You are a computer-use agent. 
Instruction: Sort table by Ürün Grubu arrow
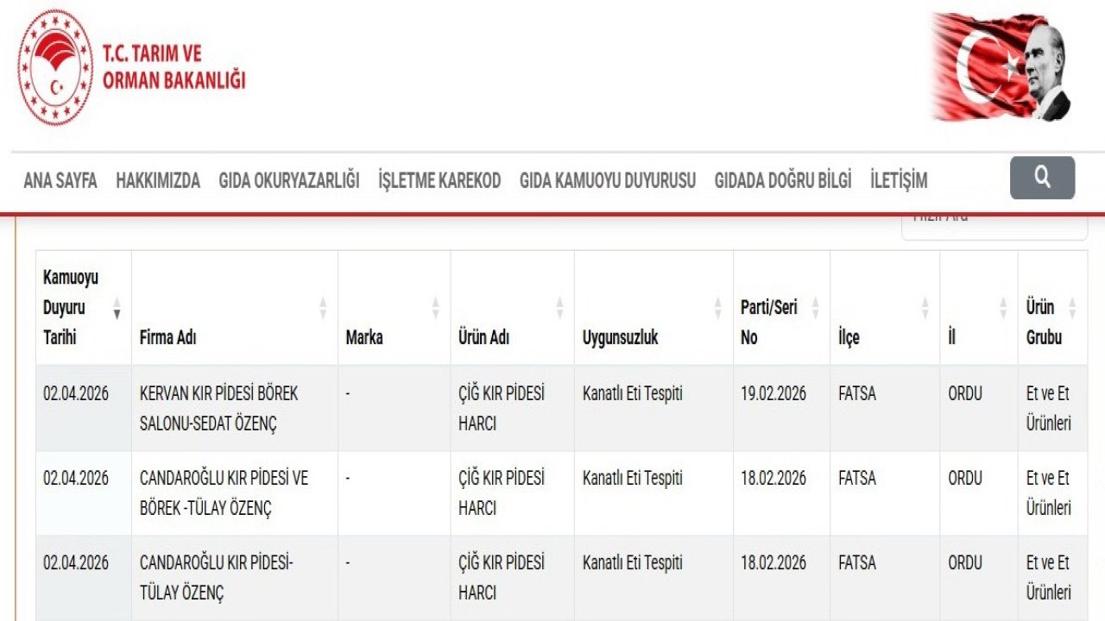click(x=1072, y=308)
